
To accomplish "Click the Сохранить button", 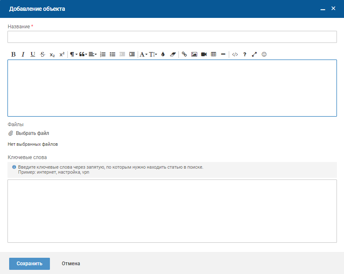I will tap(30, 264).
